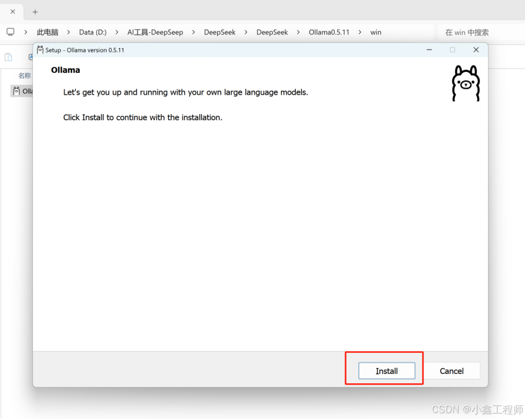Click the monitor icon in the address bar

10,32
